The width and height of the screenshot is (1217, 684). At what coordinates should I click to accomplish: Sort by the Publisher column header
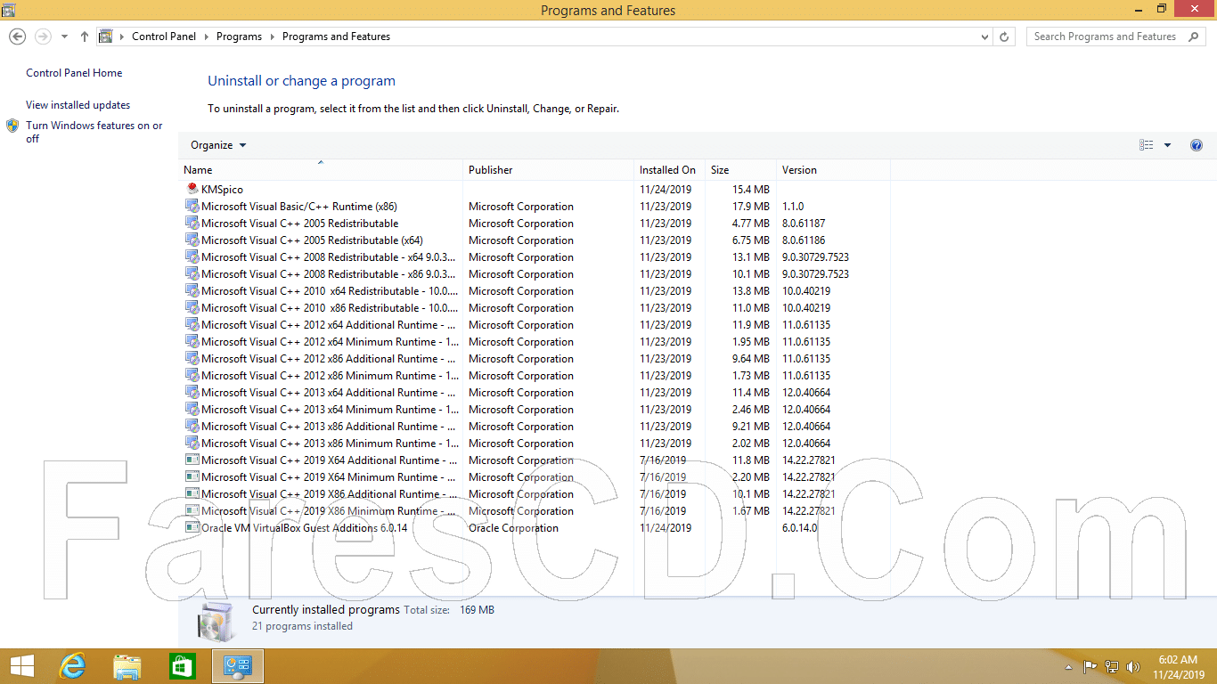click(x=548, y=169)
